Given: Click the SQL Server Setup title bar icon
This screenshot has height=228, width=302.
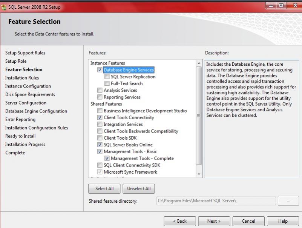Looking at the screenshot, I should (x=3, y=7).
